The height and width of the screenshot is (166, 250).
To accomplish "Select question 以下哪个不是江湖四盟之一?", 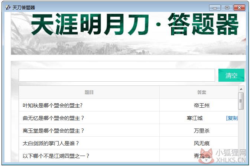I will pos(56,156).
